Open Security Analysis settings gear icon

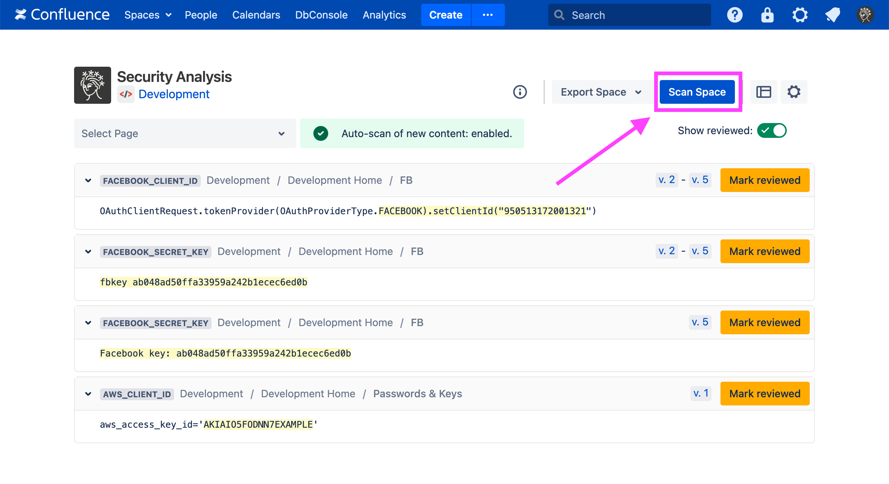pyautogui.click(x=794, y=92)
